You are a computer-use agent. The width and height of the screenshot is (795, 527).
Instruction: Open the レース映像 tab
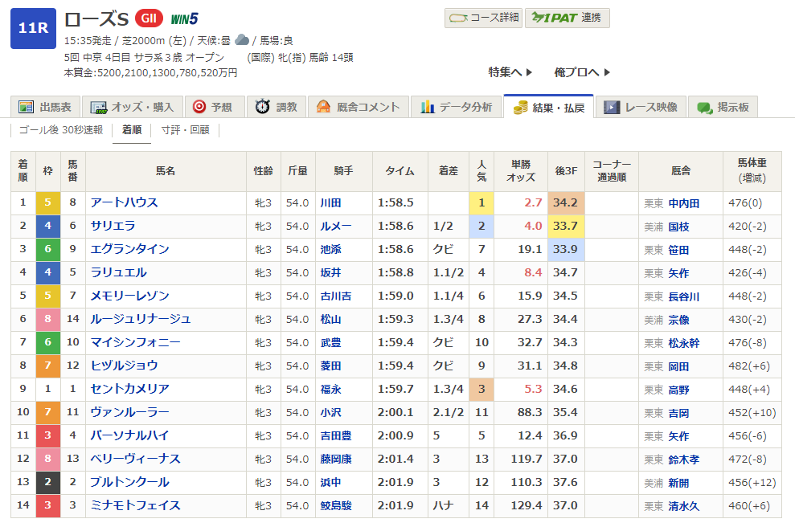click(x=641, y=107)
